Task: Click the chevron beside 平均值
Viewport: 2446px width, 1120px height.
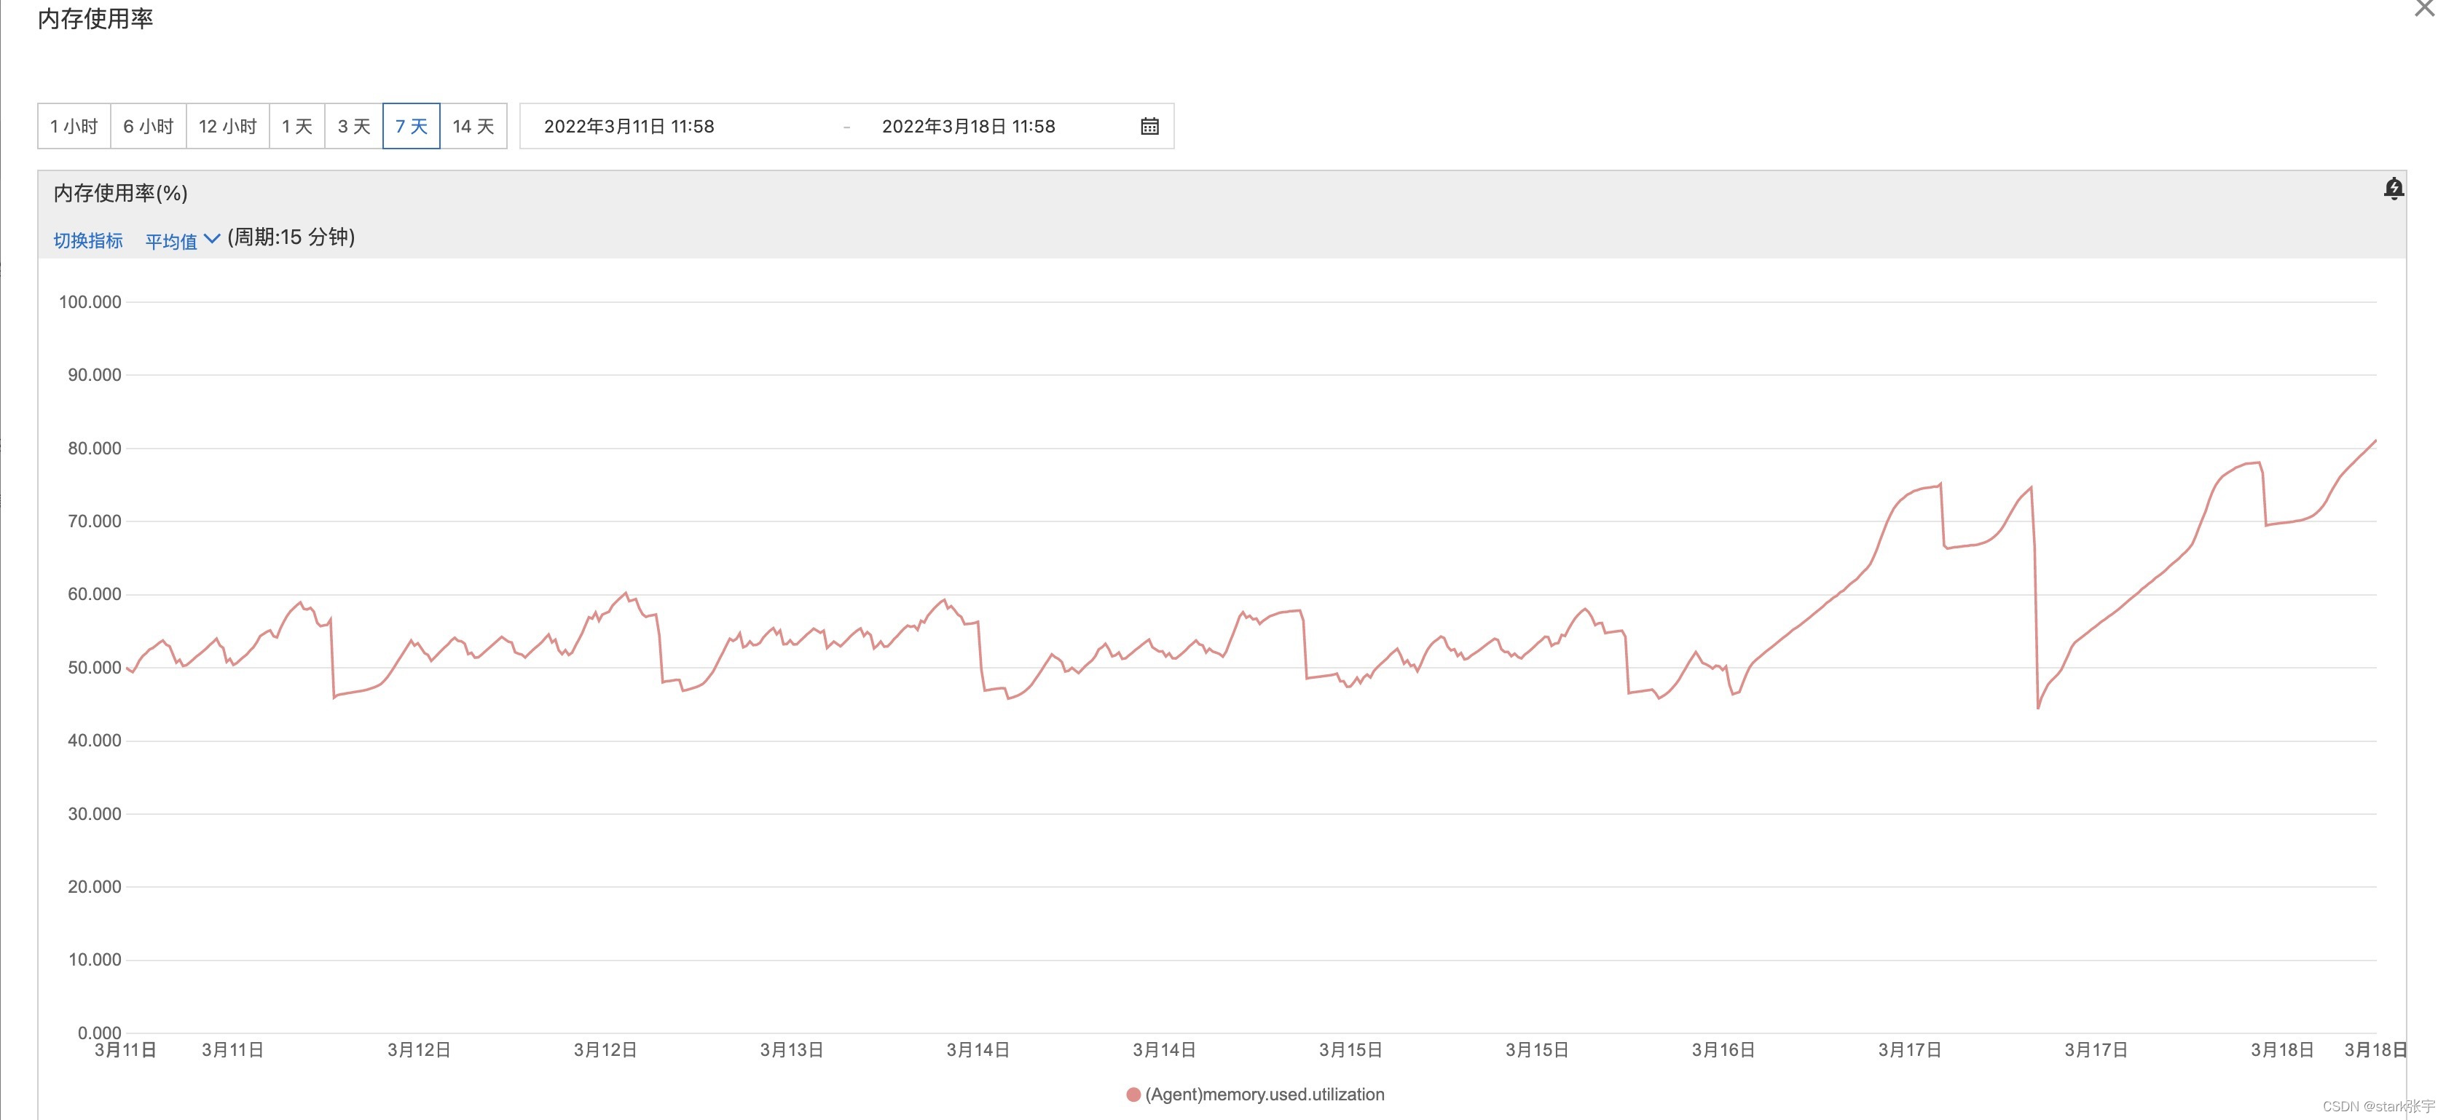Action: (x=212, y=239)
